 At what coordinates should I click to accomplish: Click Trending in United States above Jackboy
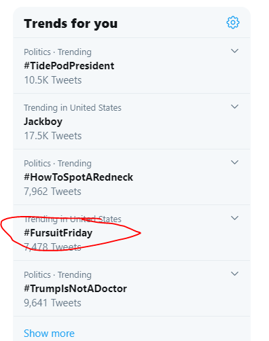point(73,108)
